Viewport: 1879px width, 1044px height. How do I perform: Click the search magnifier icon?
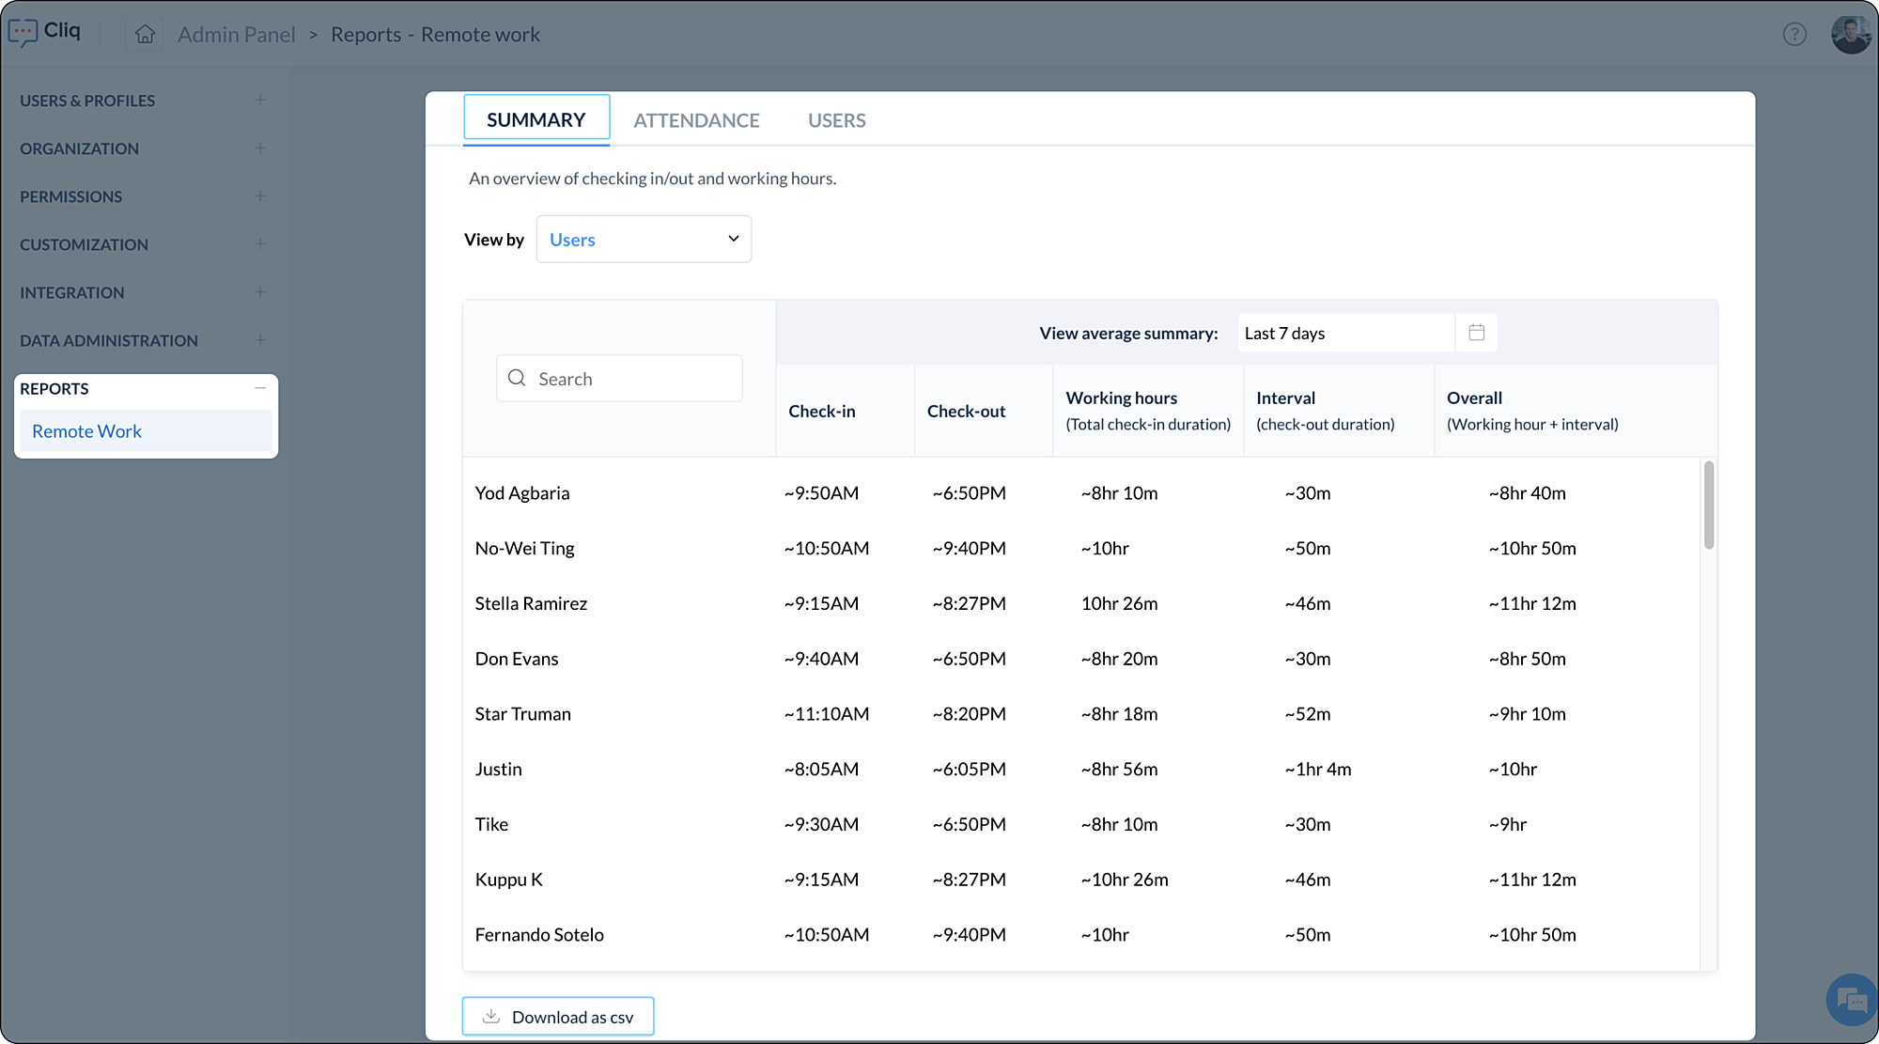point(517,378)
